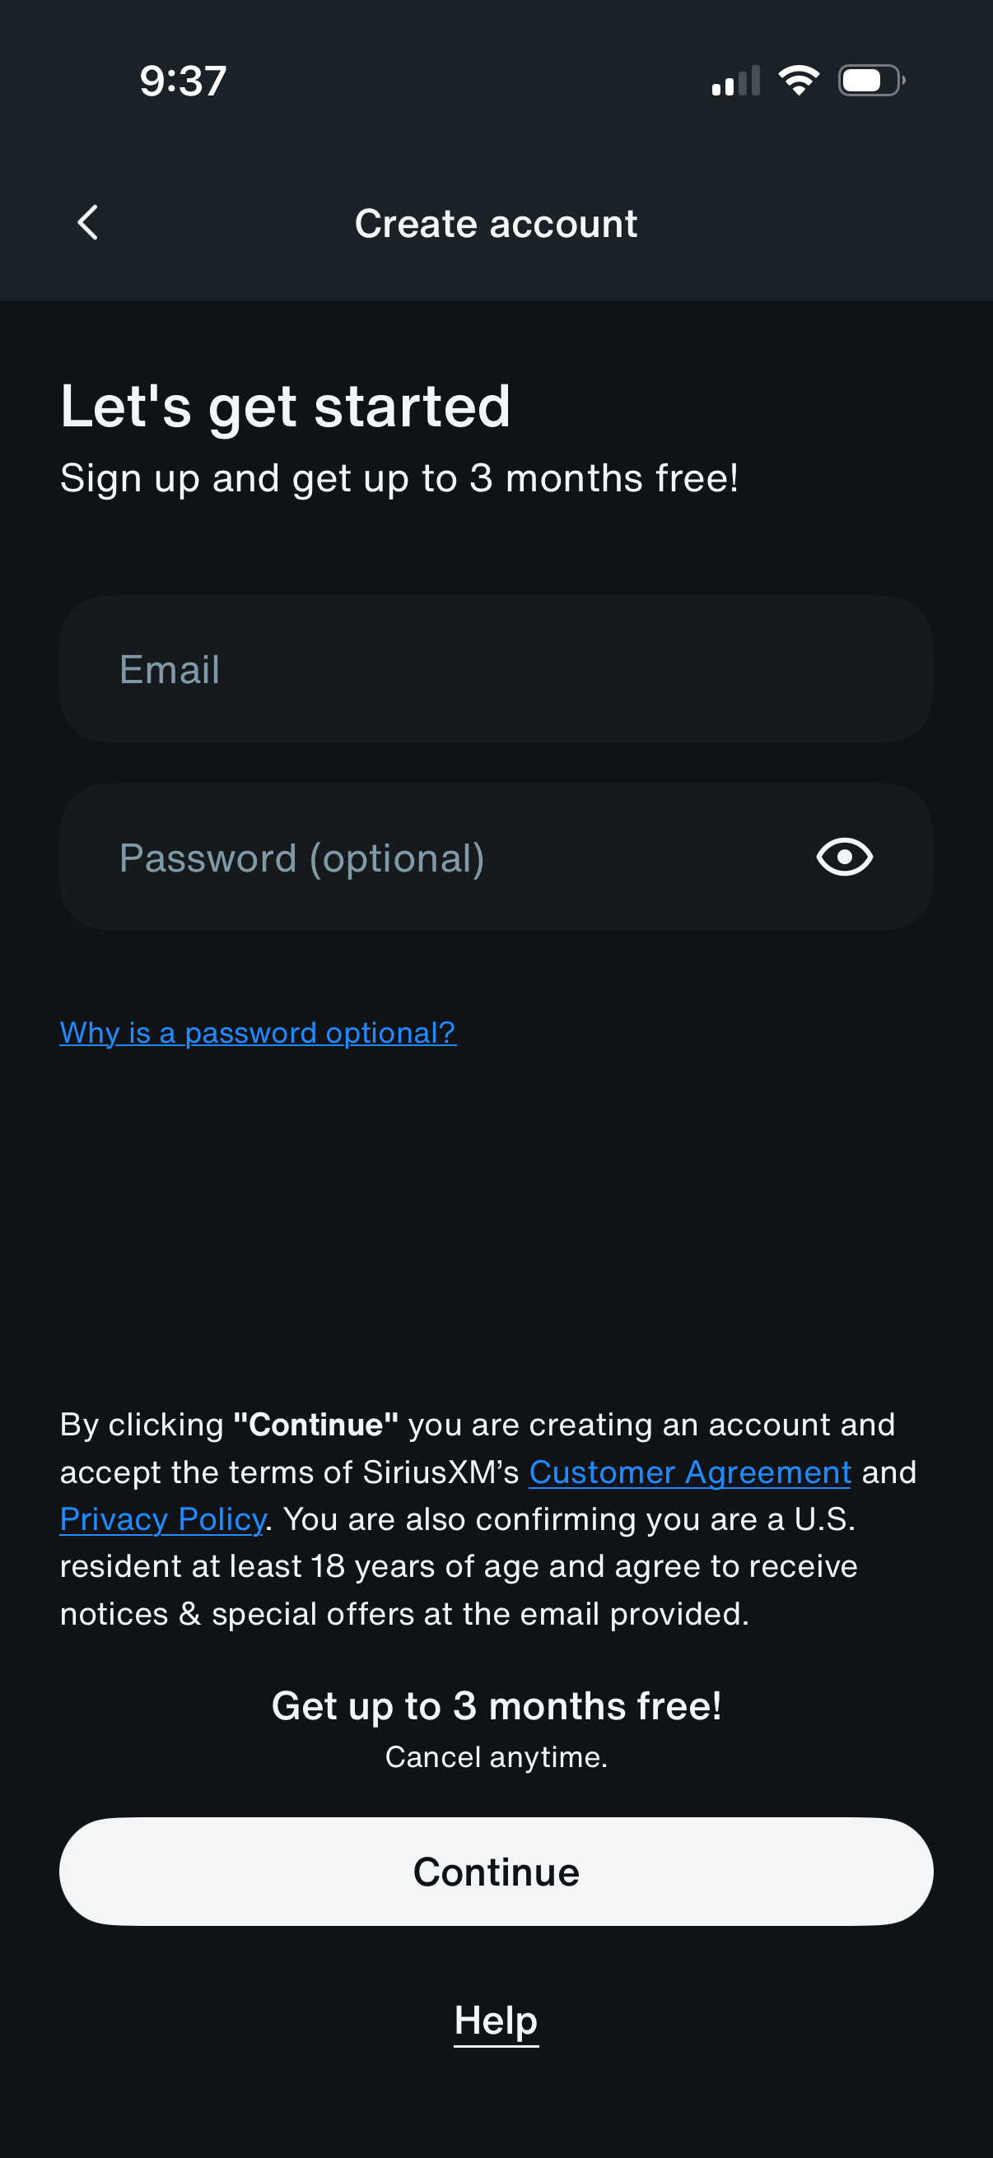Tap the clock showing 9:37
The width and height of the screenshot is (993, 2158).
[x=181, y=80]
